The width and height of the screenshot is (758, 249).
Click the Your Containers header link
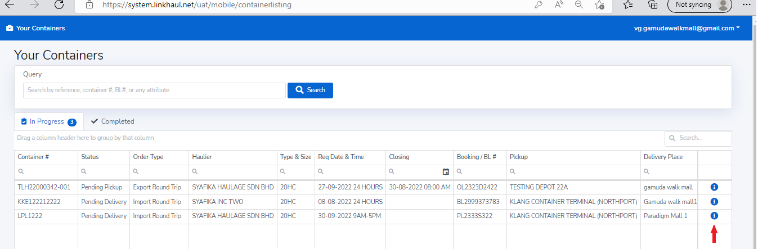click(x=35, y=28)
